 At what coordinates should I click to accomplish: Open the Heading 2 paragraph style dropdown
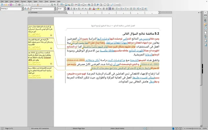pyautogui.click(x=22, y=9)
